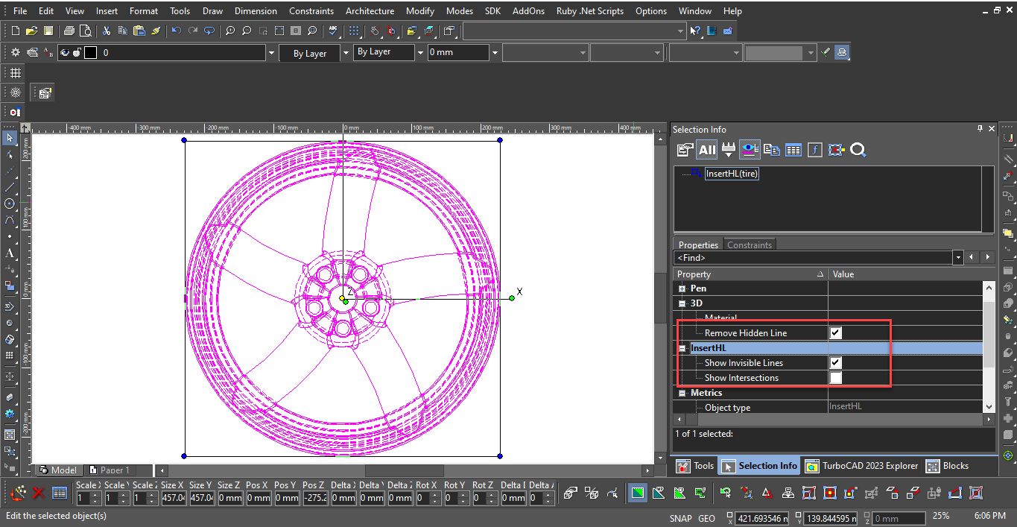The image size is (1017, 527).
Task: Click the zoom 25% status entry
Action: (941, 516)
